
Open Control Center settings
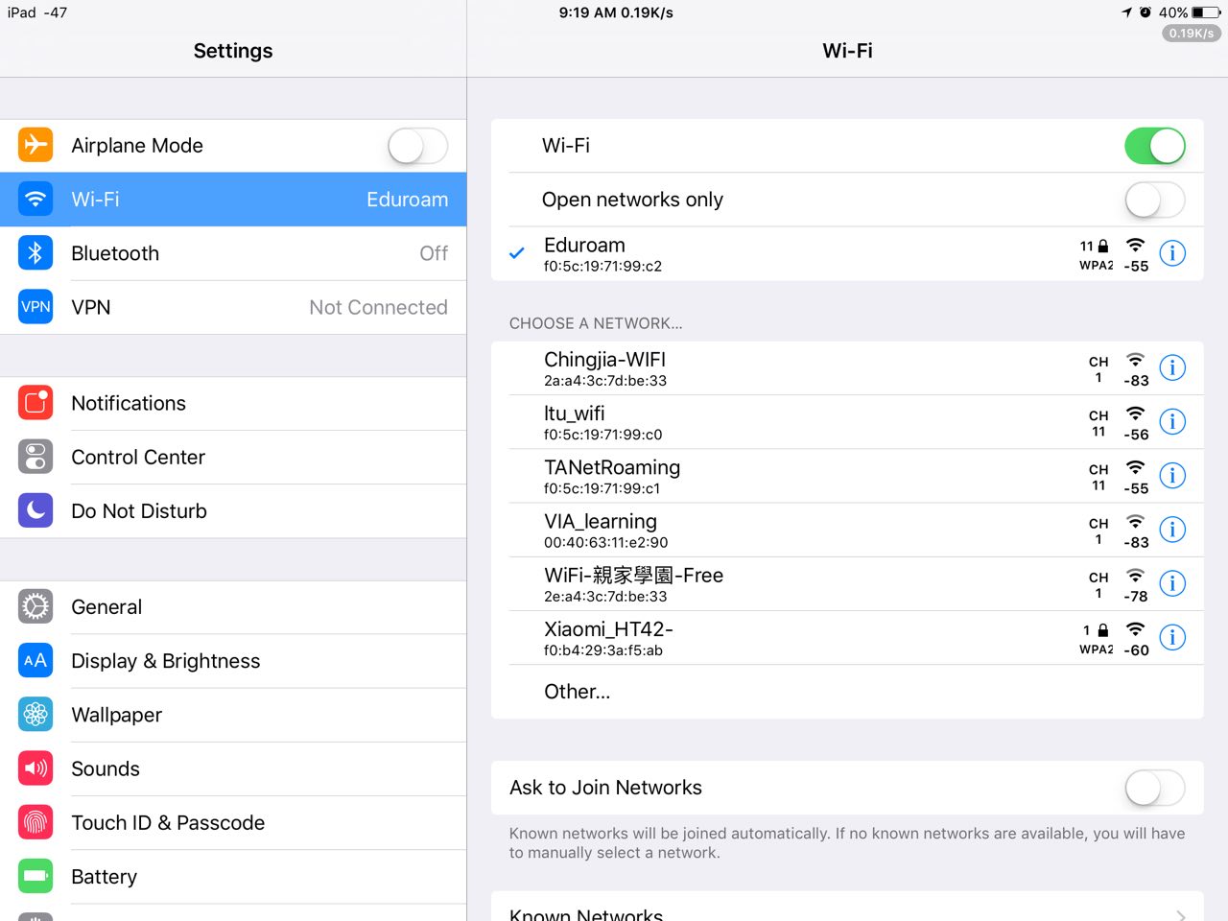pyautogui.click(x=233, y=457)
